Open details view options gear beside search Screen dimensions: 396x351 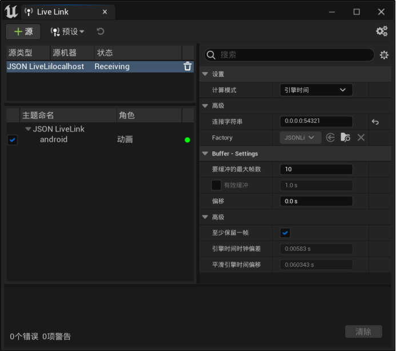(x=384, y=55)
